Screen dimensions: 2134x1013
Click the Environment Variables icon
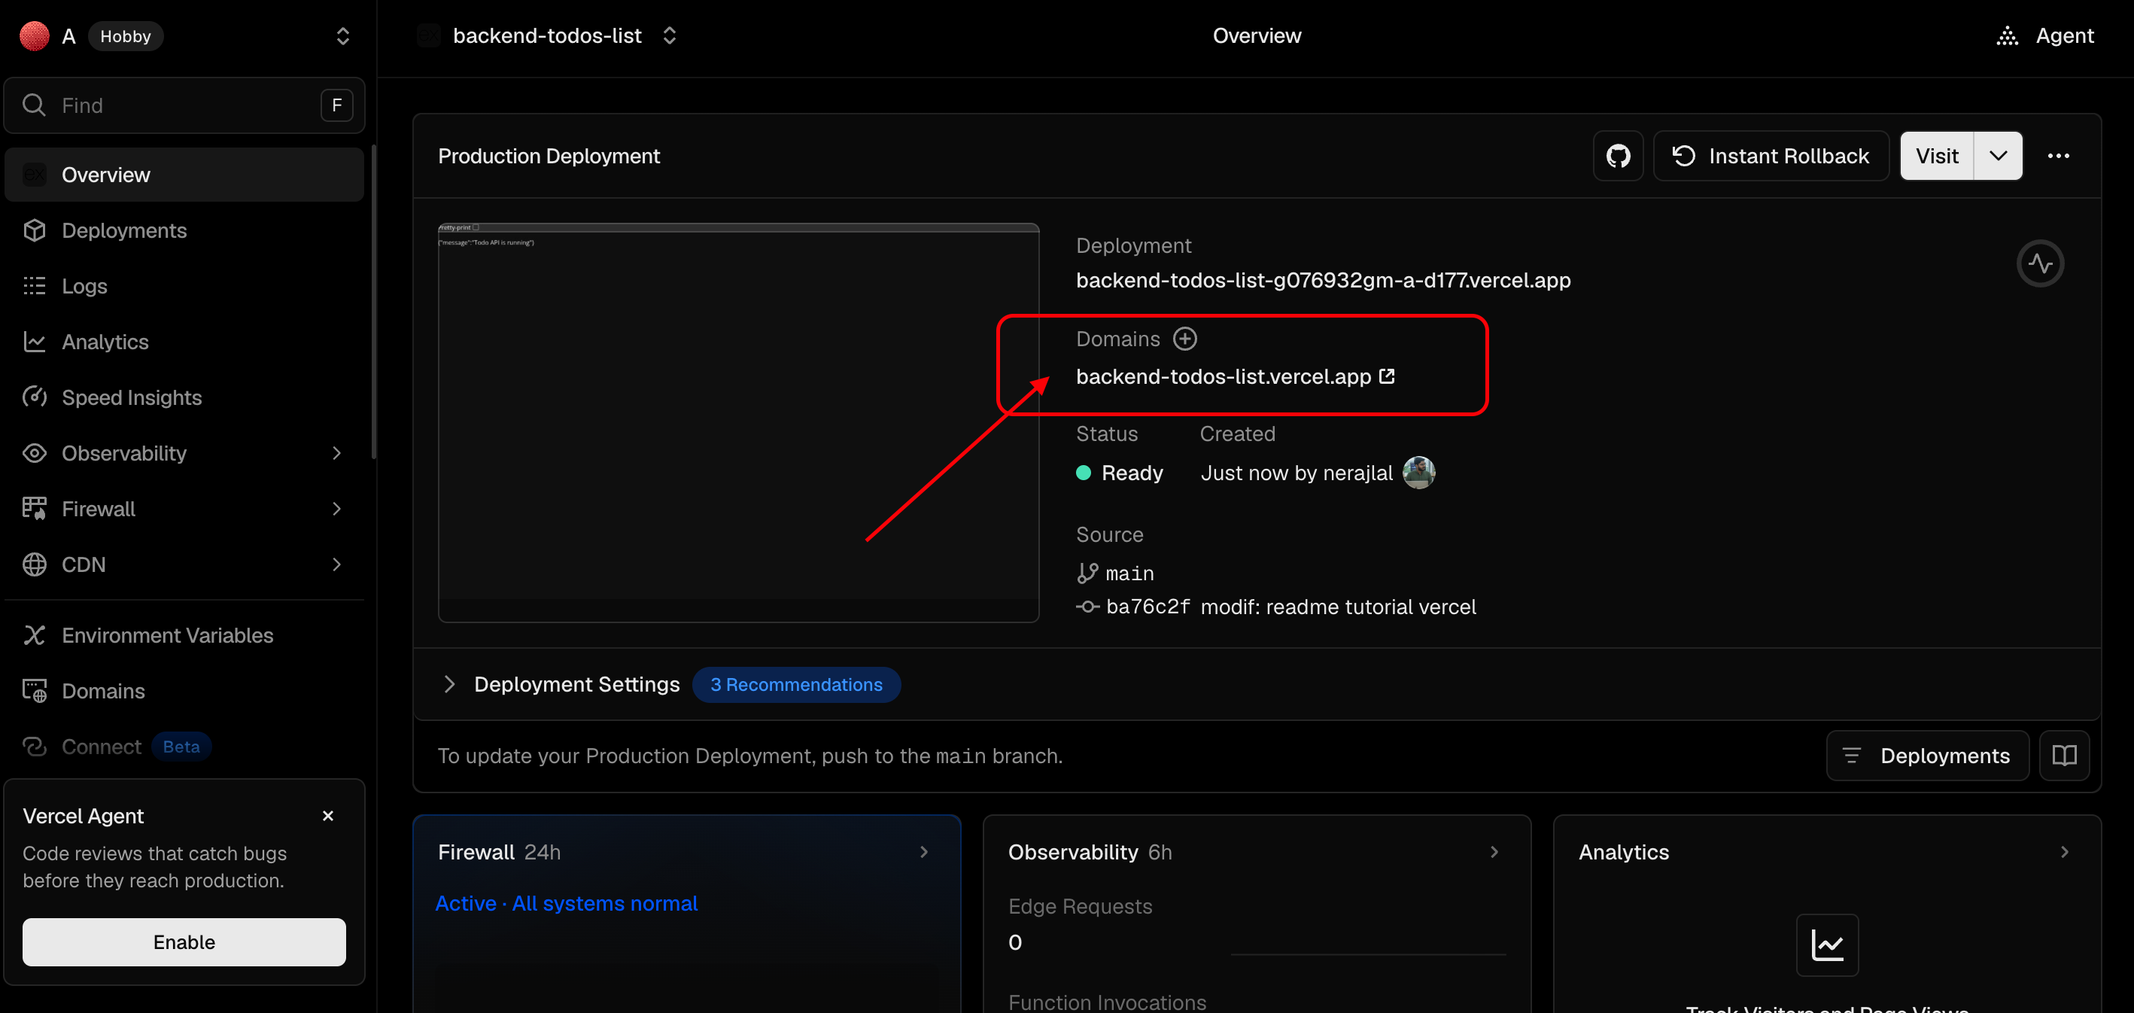[34, 635]
